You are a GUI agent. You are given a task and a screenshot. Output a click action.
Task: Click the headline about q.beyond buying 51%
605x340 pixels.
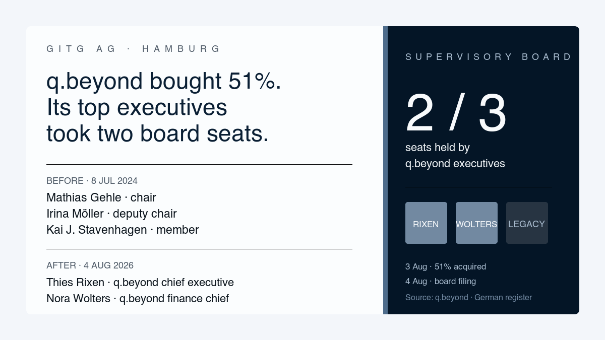pos(164,107)
